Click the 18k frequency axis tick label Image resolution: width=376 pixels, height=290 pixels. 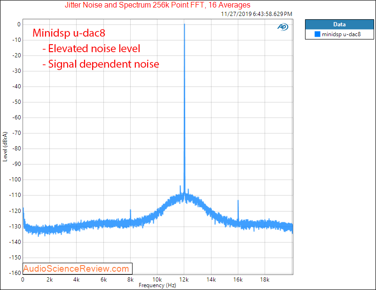coord(265,280)
